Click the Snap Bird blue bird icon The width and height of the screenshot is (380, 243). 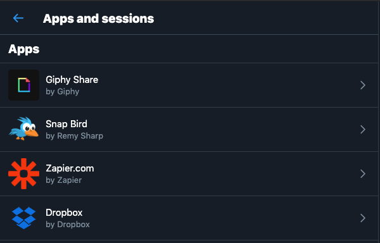(x=24, y=128)
